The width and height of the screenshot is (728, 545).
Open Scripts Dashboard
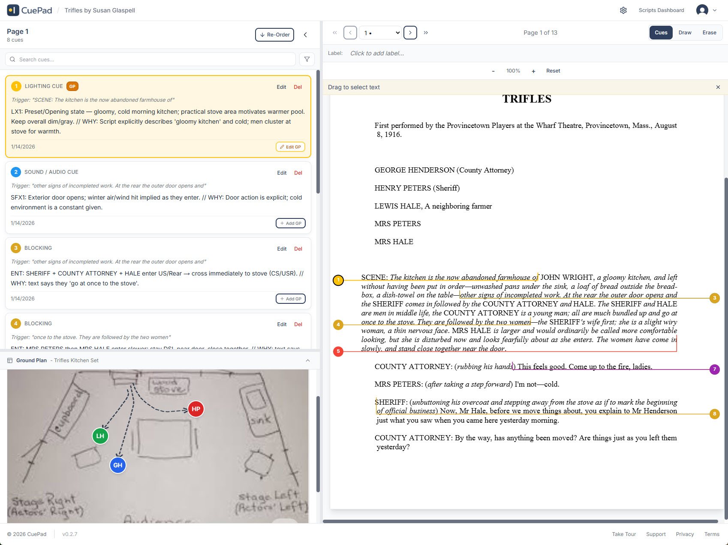(661, 10)
